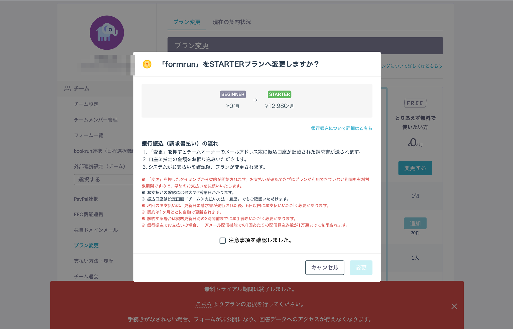The image size is (513, 329).
Task: Check the 注意事項を確認しました checkbox
Action: 222,241
